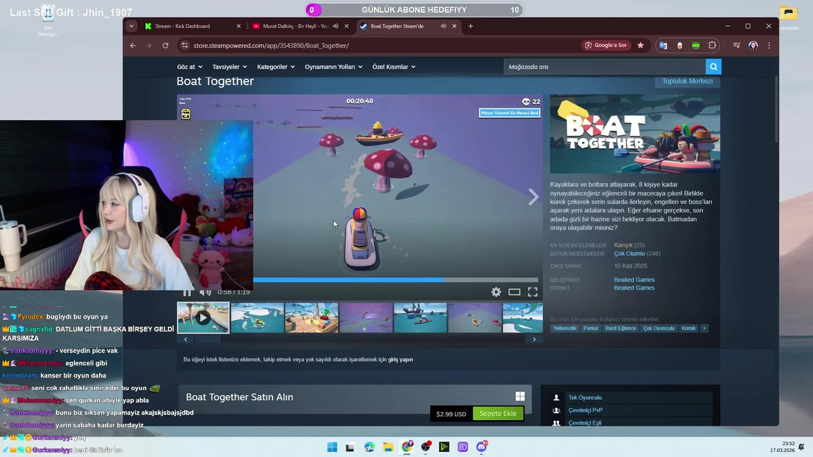Go to next media with right arrow on video

click(534, 197)
